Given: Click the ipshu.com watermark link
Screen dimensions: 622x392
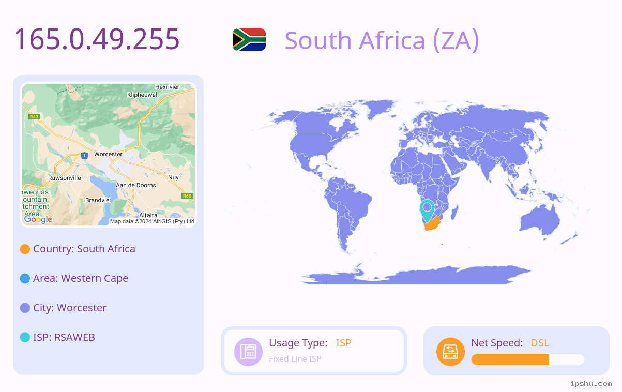Looking at the screenshot, I should (x=591, y=383).
